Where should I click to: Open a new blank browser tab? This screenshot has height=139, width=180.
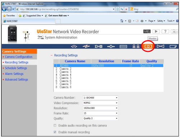pos(58,22)
